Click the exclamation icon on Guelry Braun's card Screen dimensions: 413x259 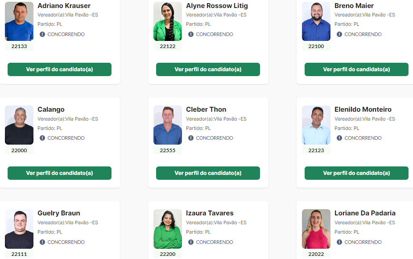42,242
